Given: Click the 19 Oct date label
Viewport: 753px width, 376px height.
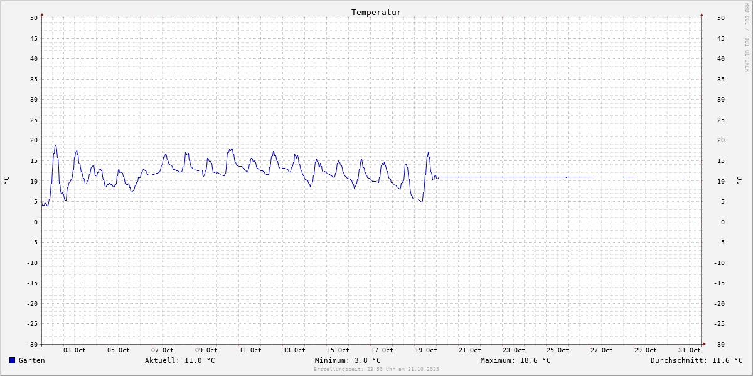Looking at the screenshot, I should pyautogui.click(x=426, y=350).
